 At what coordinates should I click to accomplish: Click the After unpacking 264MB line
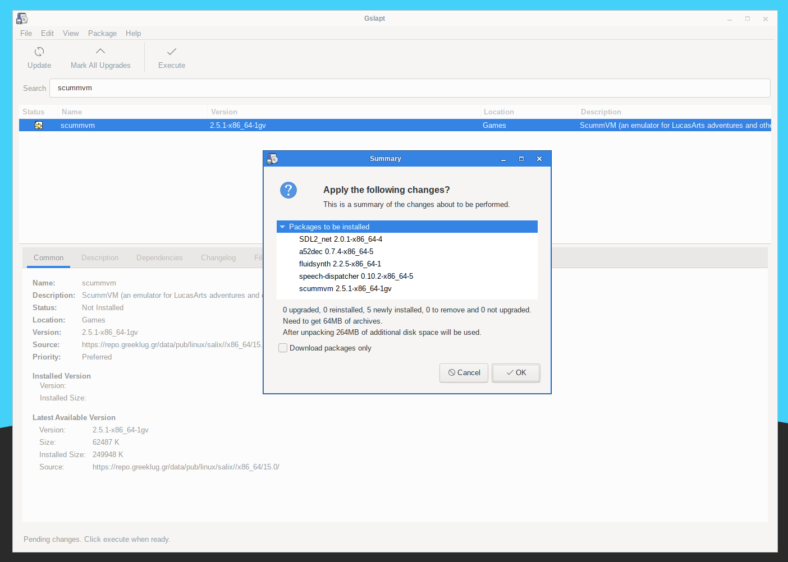[382, 332]
